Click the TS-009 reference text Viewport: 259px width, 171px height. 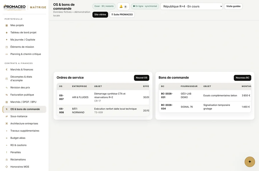(x=98, y=112)
